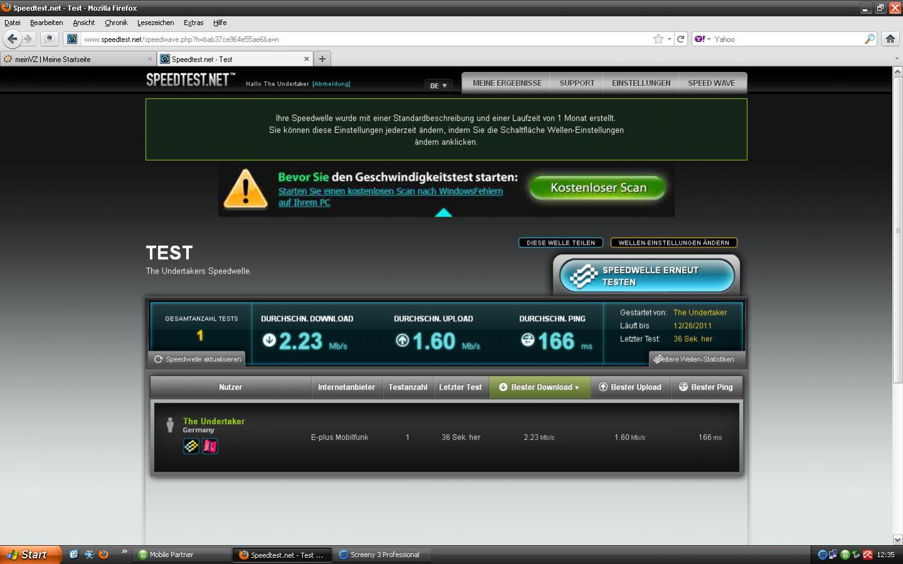Click Diese Welle Teilen button
This screenshot has width=903, height=564.
coord(561,243)
